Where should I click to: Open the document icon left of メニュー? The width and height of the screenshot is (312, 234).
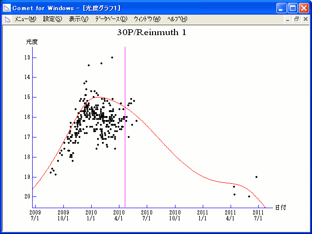coord(8,19)
